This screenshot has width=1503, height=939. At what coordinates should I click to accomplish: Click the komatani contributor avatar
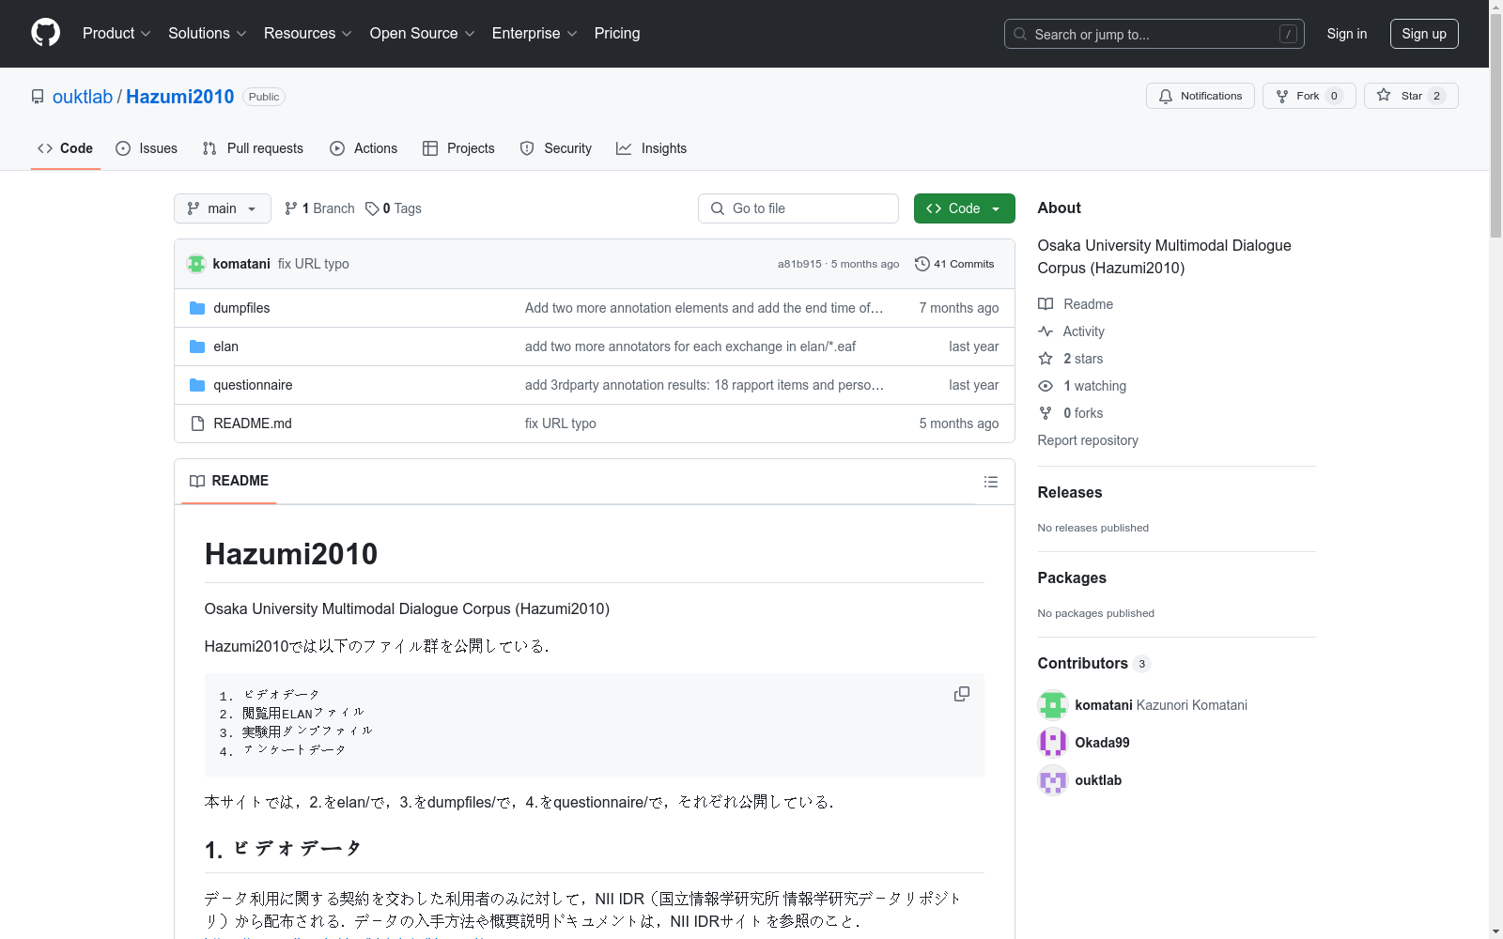point(1053,705)
